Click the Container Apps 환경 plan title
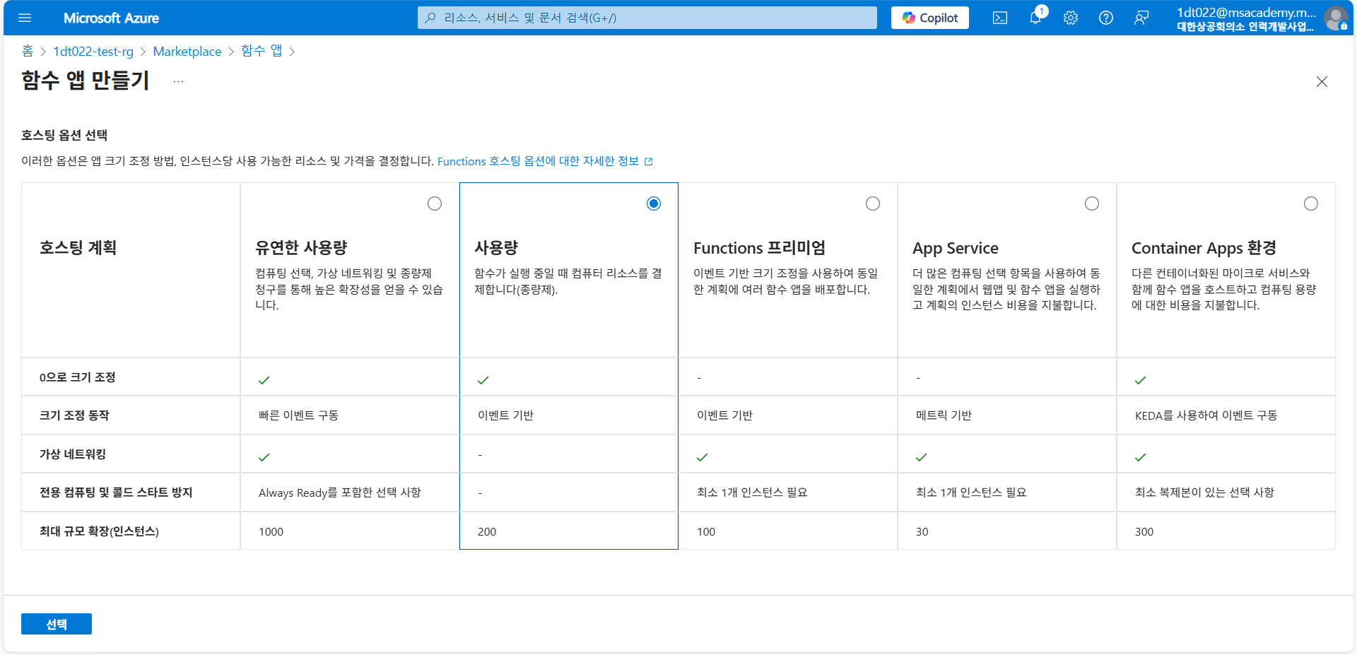Image resolution: width=1357 pixels, height=655 pixels. tap(1204, 248)
